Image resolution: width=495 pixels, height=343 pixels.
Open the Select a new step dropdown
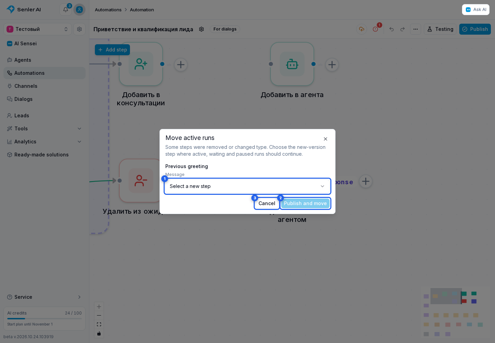(x=247, y=186)
